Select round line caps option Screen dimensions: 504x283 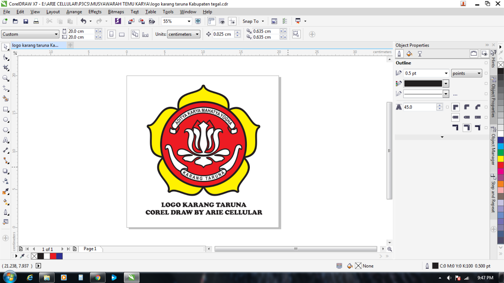click(467, 117)
